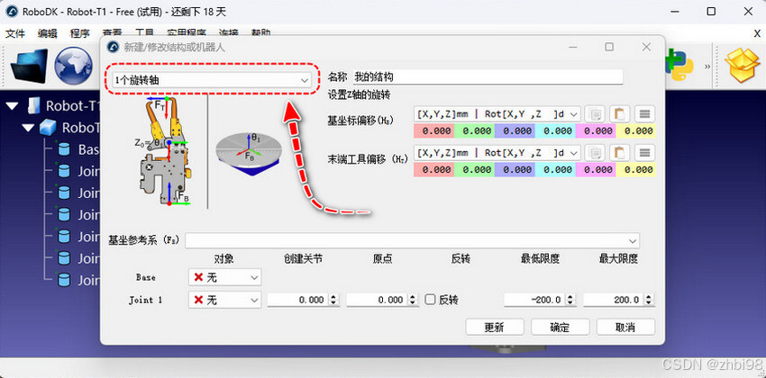This screenshot has height=378, width=766.
Task: Open the Joint 1 object 无 dropdown
Action: 224,300
